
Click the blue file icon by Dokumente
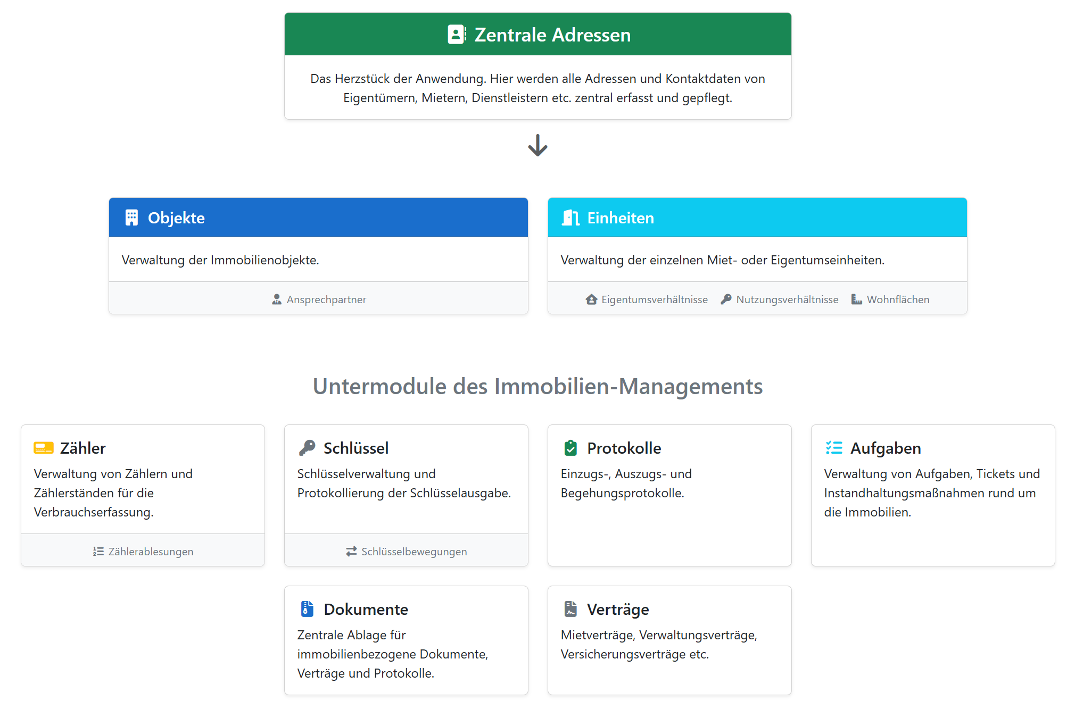click(x=307, y=608)
